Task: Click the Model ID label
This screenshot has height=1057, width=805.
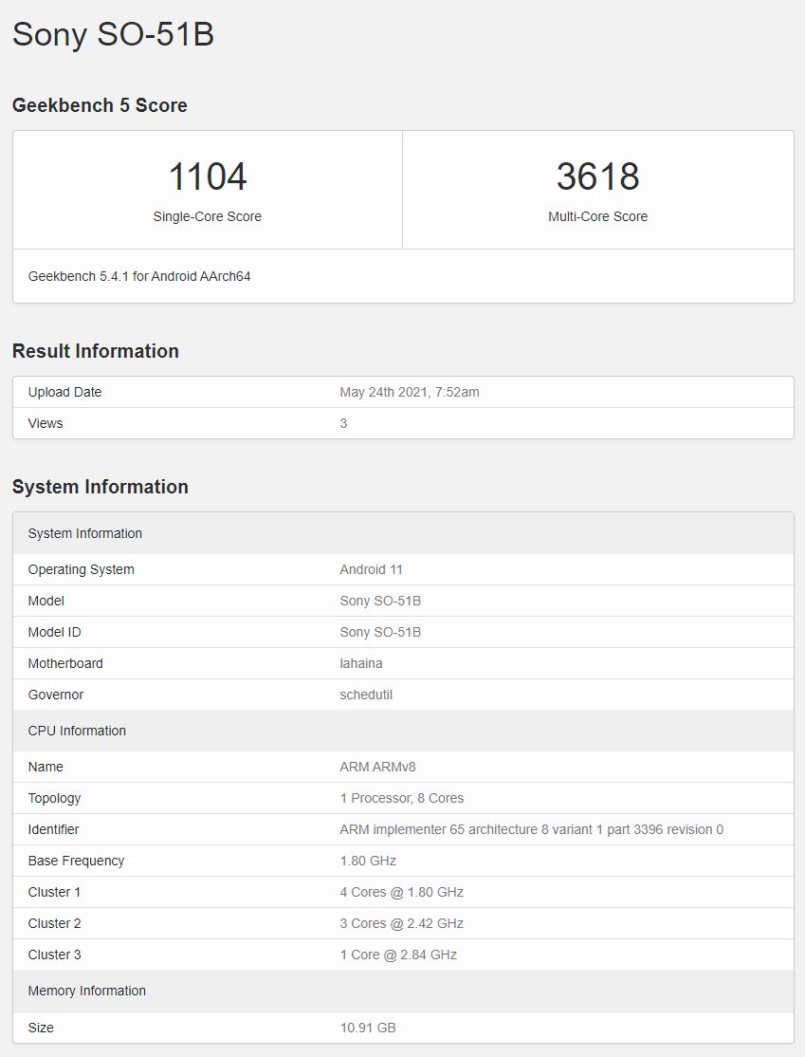Action: [x=55, y=632]
